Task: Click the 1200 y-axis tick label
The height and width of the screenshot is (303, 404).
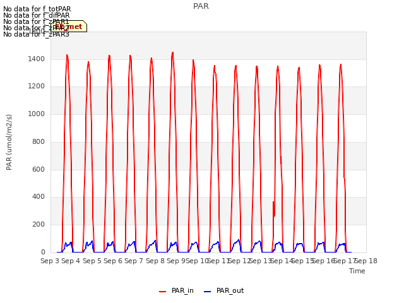Action: click(x=37, y=86)
